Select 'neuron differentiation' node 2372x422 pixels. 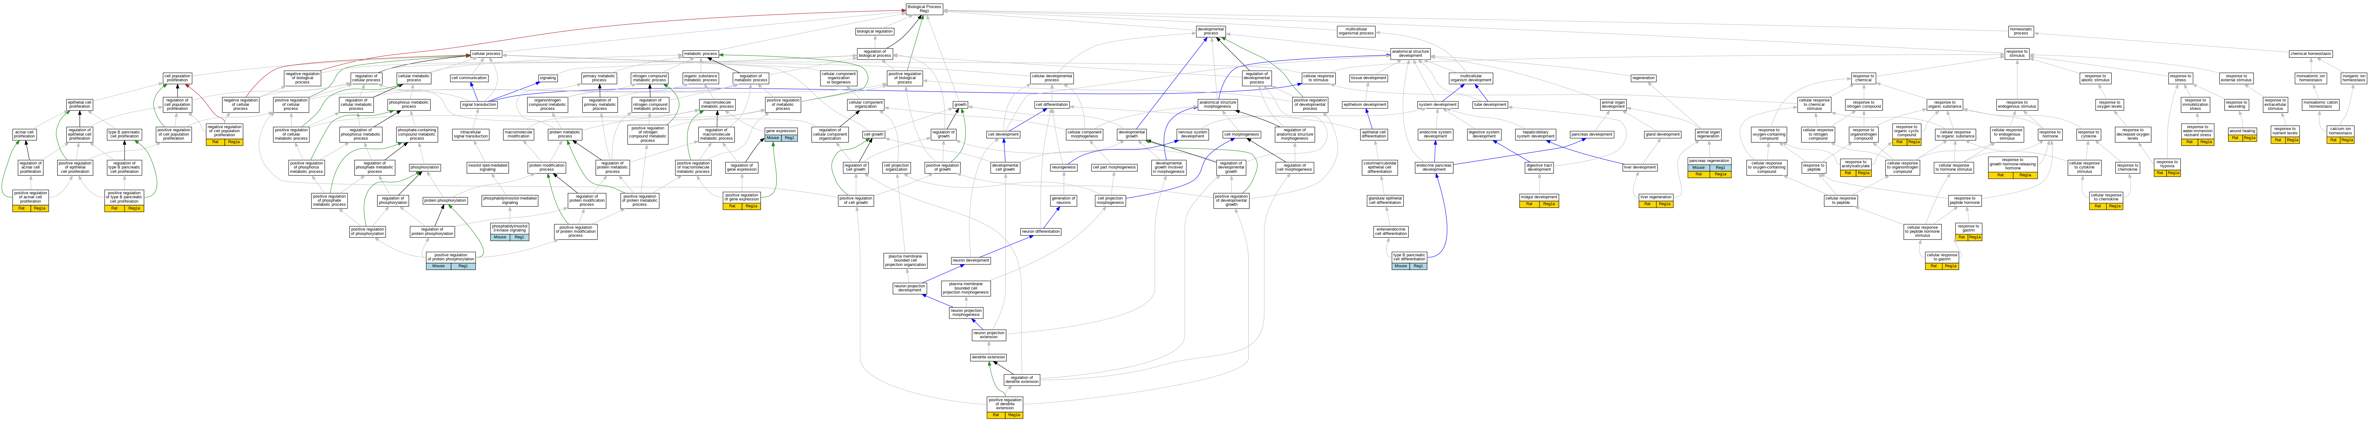click(1040, 232)
